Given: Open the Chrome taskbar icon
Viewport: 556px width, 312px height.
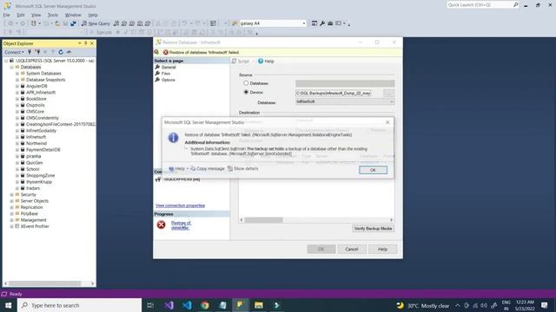Looking at the screenshot, I should 205,305.
